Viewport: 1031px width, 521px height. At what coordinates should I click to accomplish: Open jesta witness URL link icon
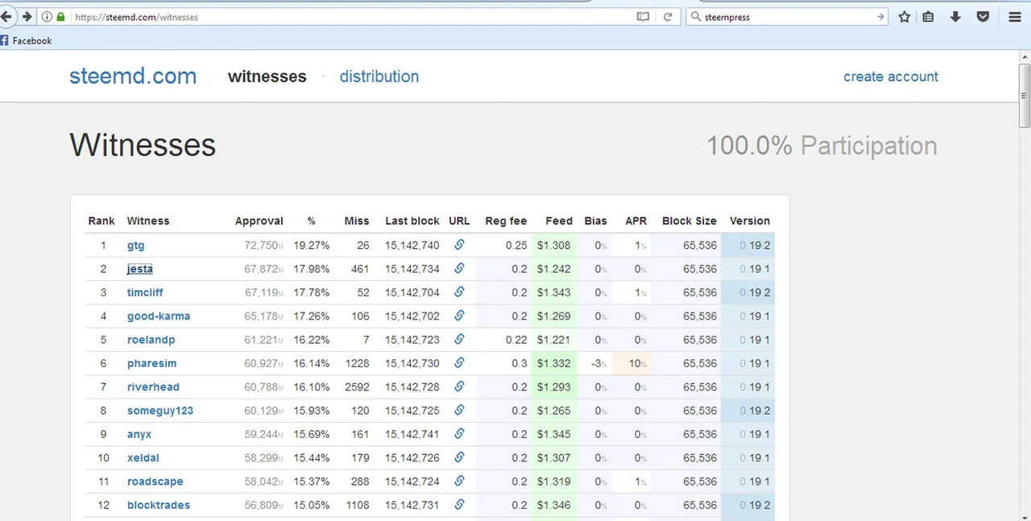(459, 268)
